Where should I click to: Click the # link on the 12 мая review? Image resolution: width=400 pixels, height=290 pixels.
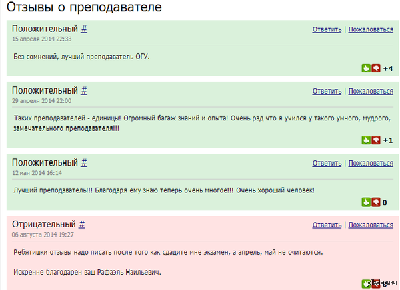click(84, 162)
